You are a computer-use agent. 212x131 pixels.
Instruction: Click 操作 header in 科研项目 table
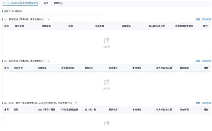click(206, 68)
